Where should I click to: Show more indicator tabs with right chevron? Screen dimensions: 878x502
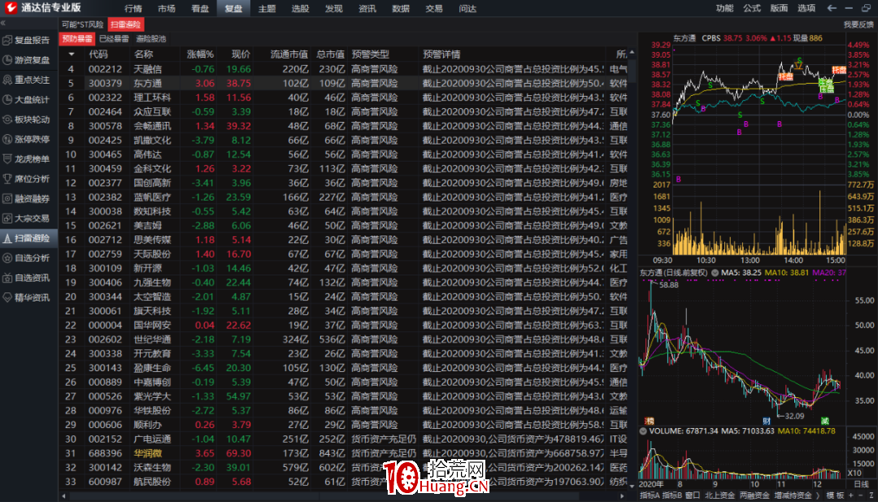tap(818, 496)
